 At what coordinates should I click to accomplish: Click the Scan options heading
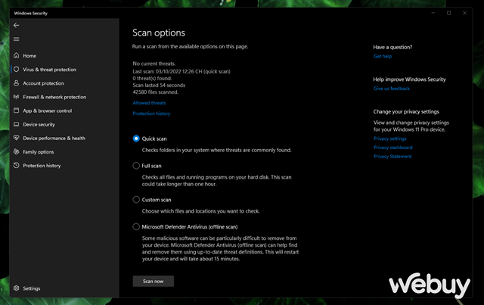pyautogui.click(x=159, y=33)
